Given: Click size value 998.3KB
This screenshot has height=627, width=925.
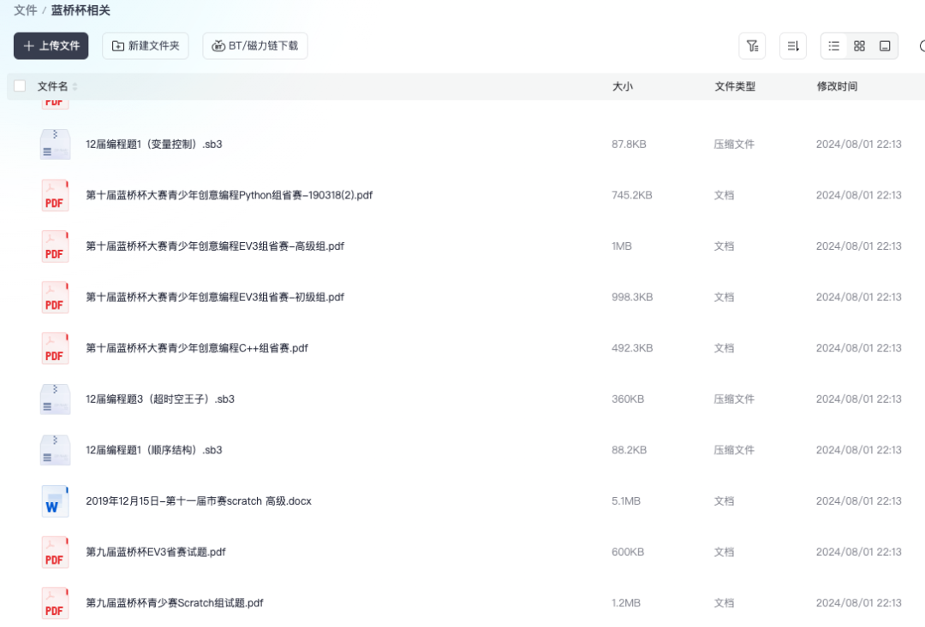Looking at the screenshot, I should 632,297.
